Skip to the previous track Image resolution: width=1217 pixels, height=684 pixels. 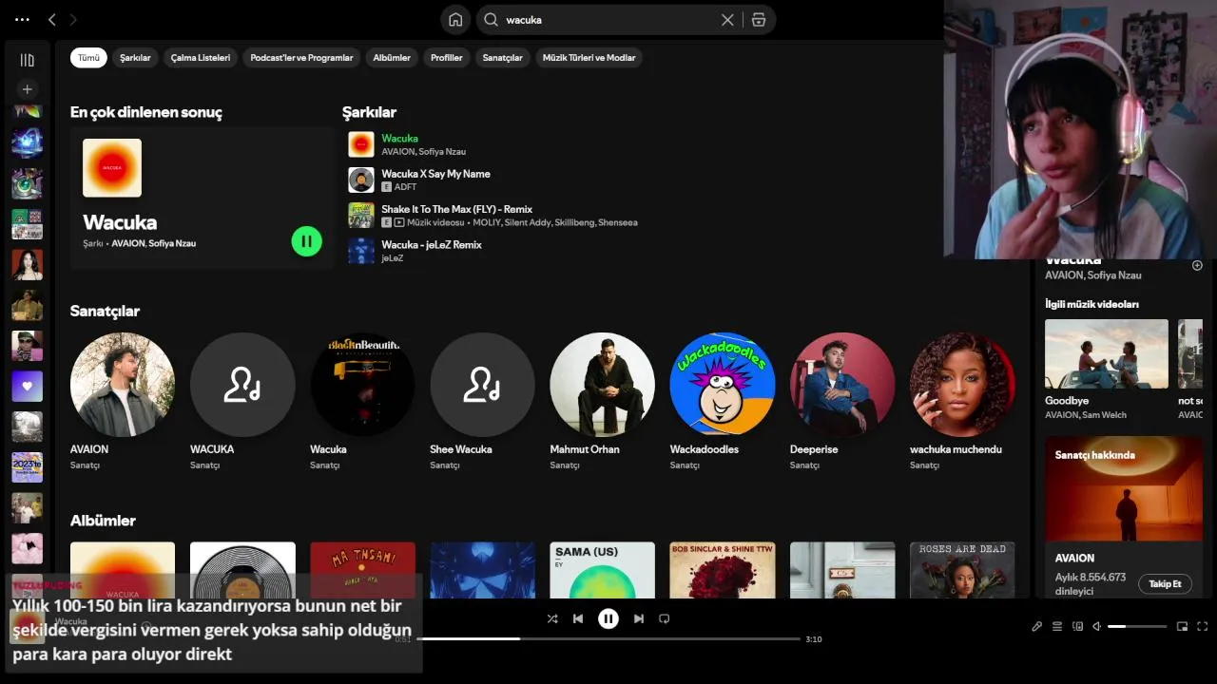(578, 618)
